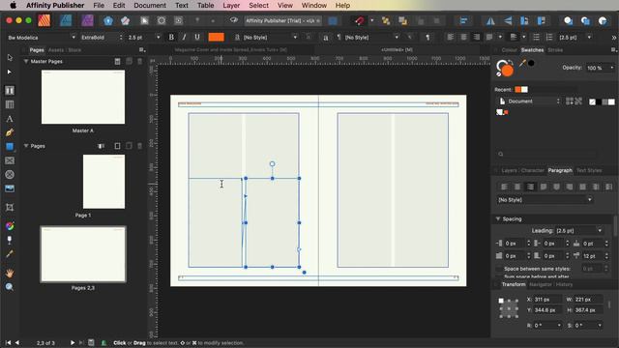The image size is (619, 348).
Task: Toggle bulleted list button
Action: [536, 37]
